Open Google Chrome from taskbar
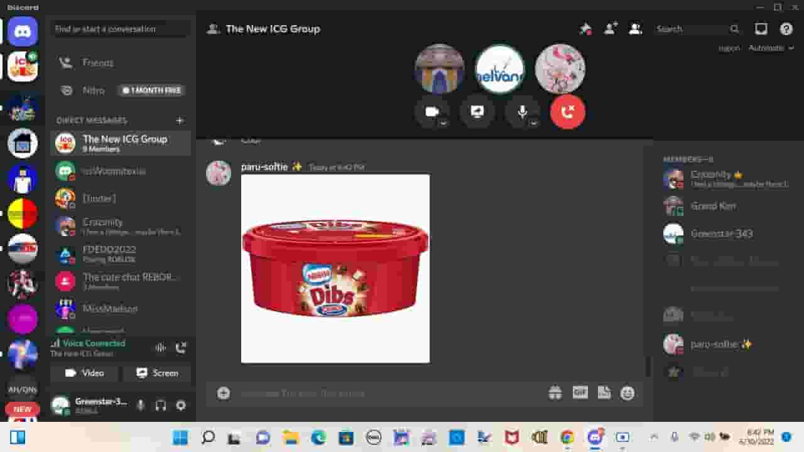 tap(567, 437)
